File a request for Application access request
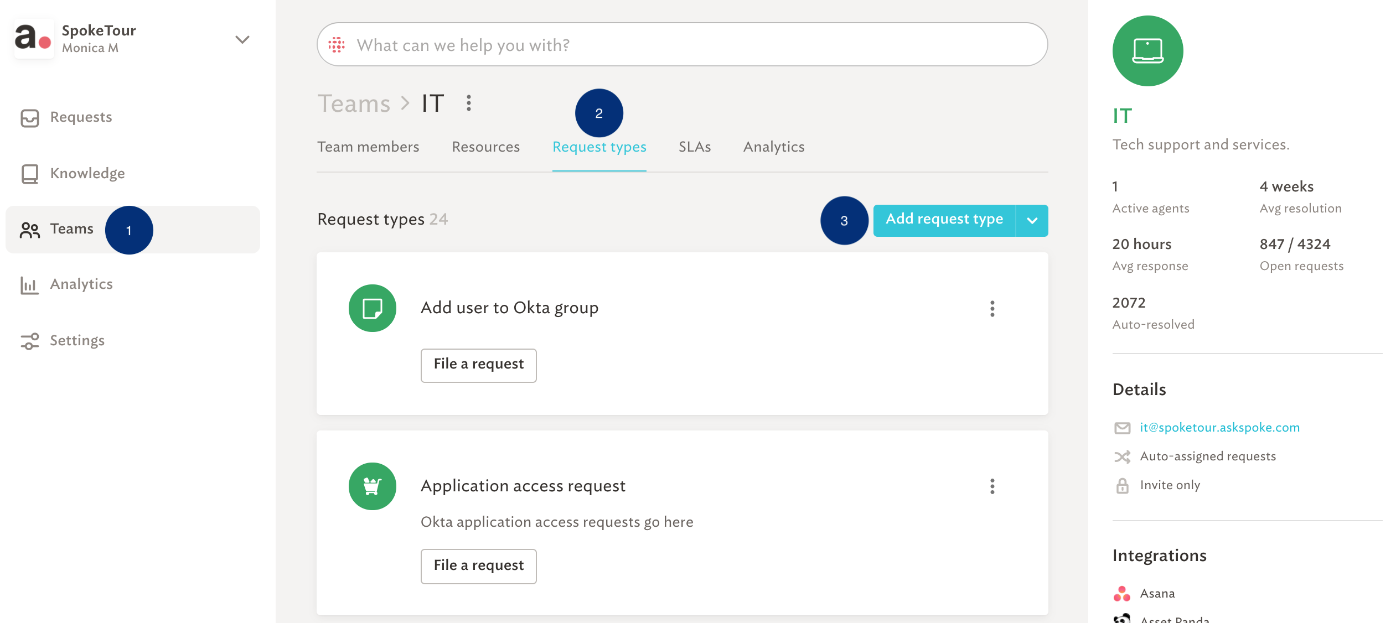Viewport: 1396px width, 623px height. 479,566
